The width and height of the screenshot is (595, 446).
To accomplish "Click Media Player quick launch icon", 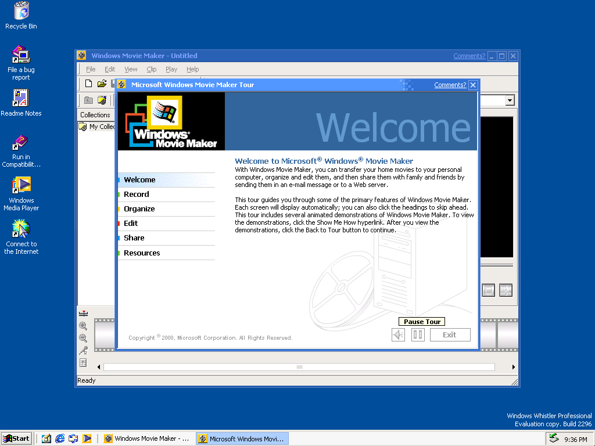I will pos(87,439).
